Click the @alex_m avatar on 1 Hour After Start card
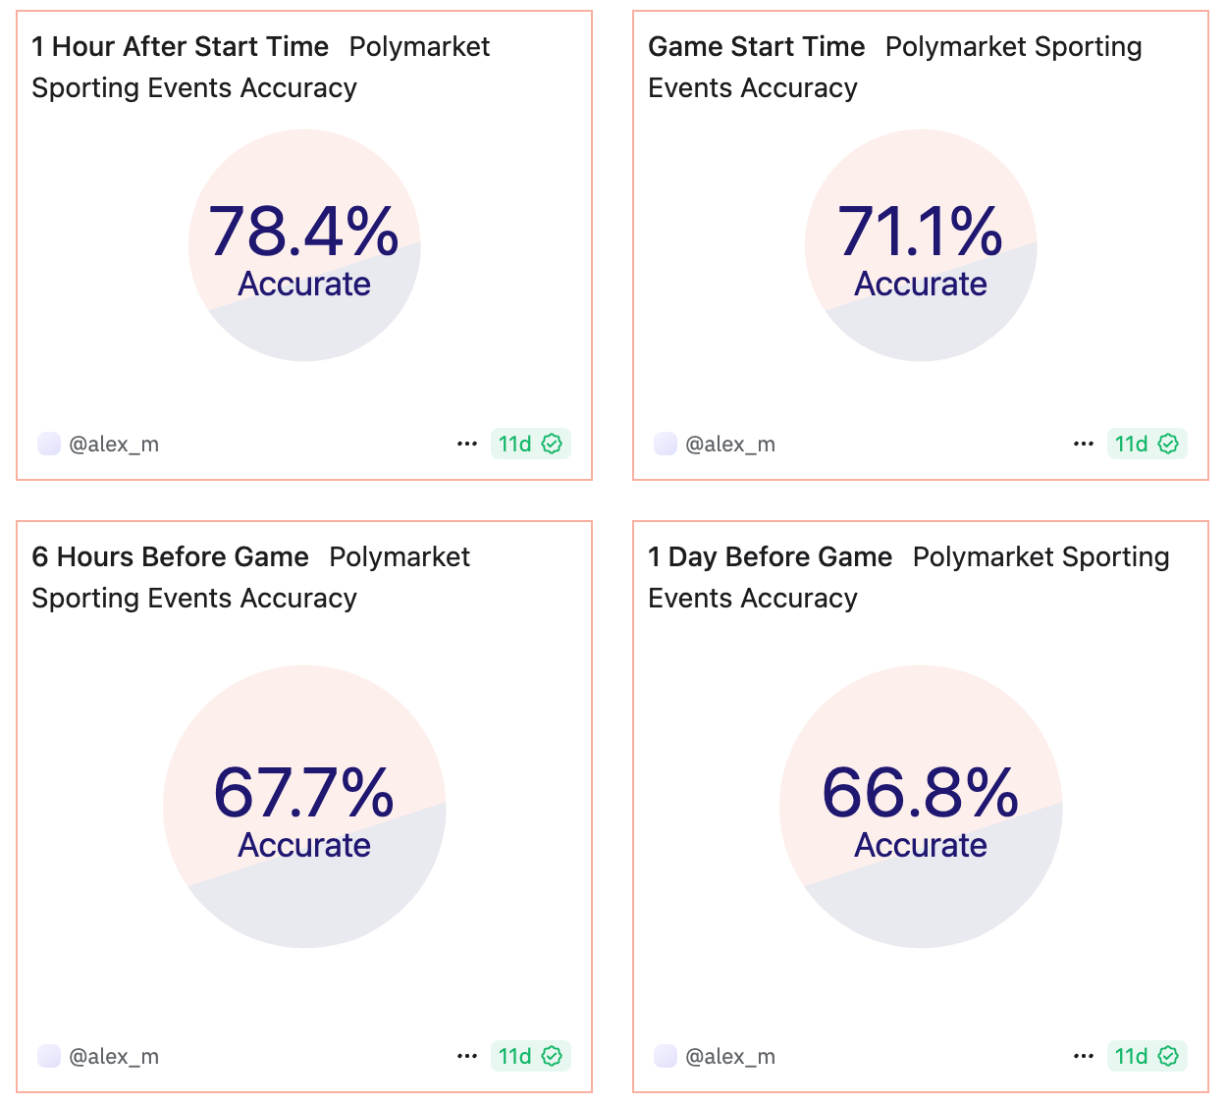 49,444
